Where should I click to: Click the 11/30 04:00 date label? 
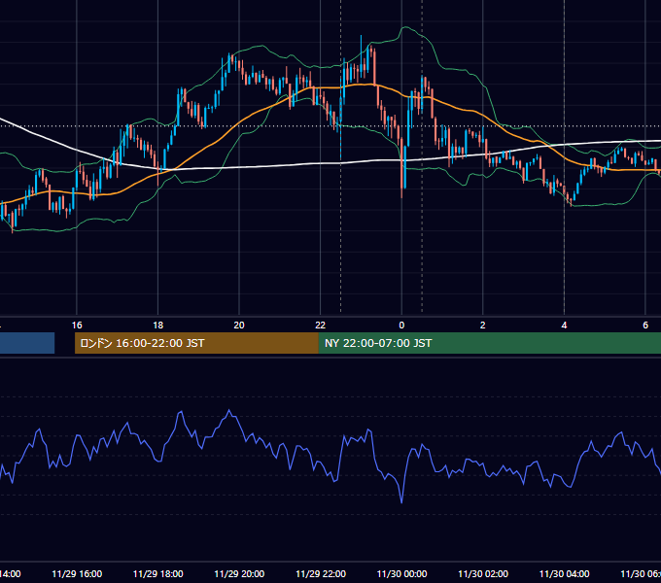coord(564,573)
